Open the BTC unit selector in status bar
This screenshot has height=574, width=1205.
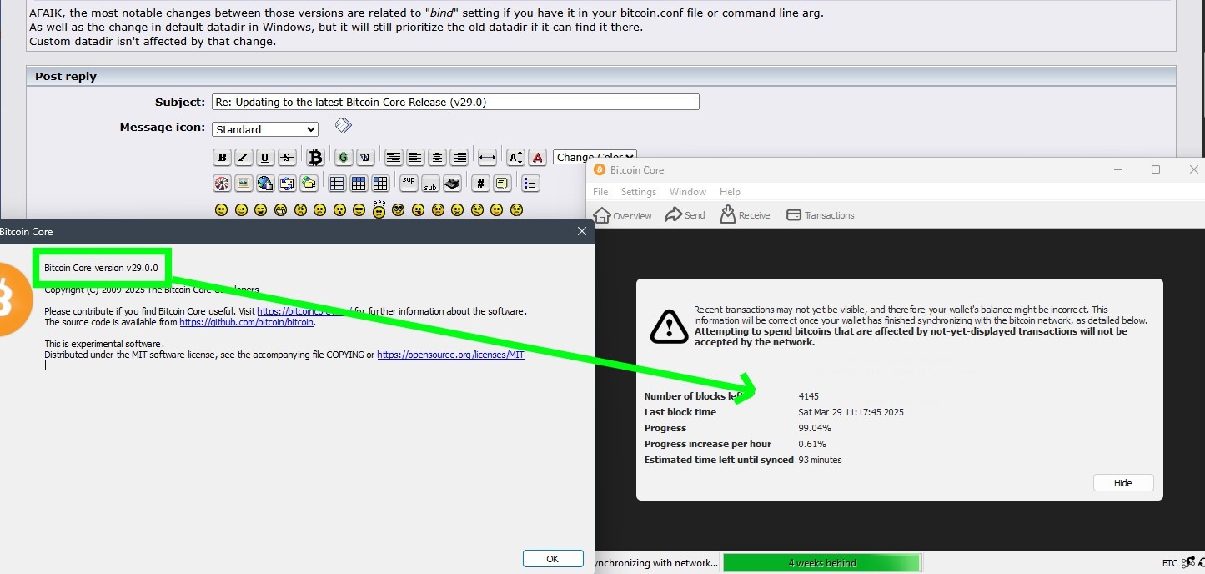coord(1170,563)
